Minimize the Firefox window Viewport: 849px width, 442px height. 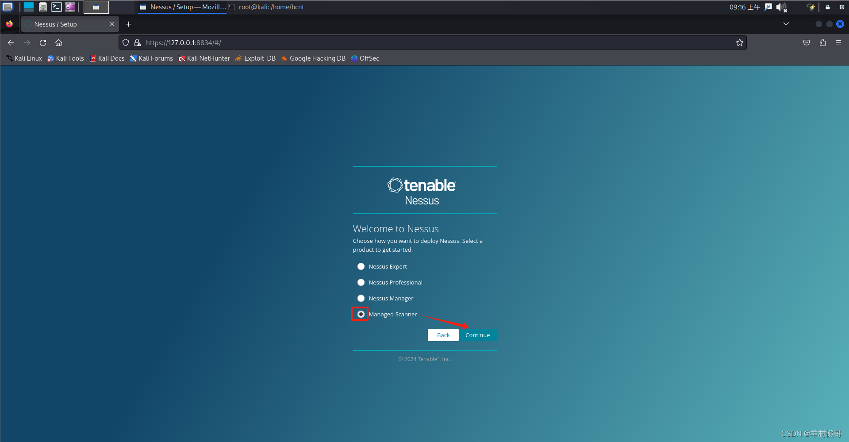tap(819, 24)
